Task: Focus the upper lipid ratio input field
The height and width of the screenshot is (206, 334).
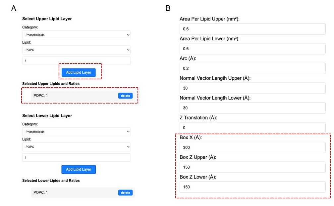Action: [76, 61]
